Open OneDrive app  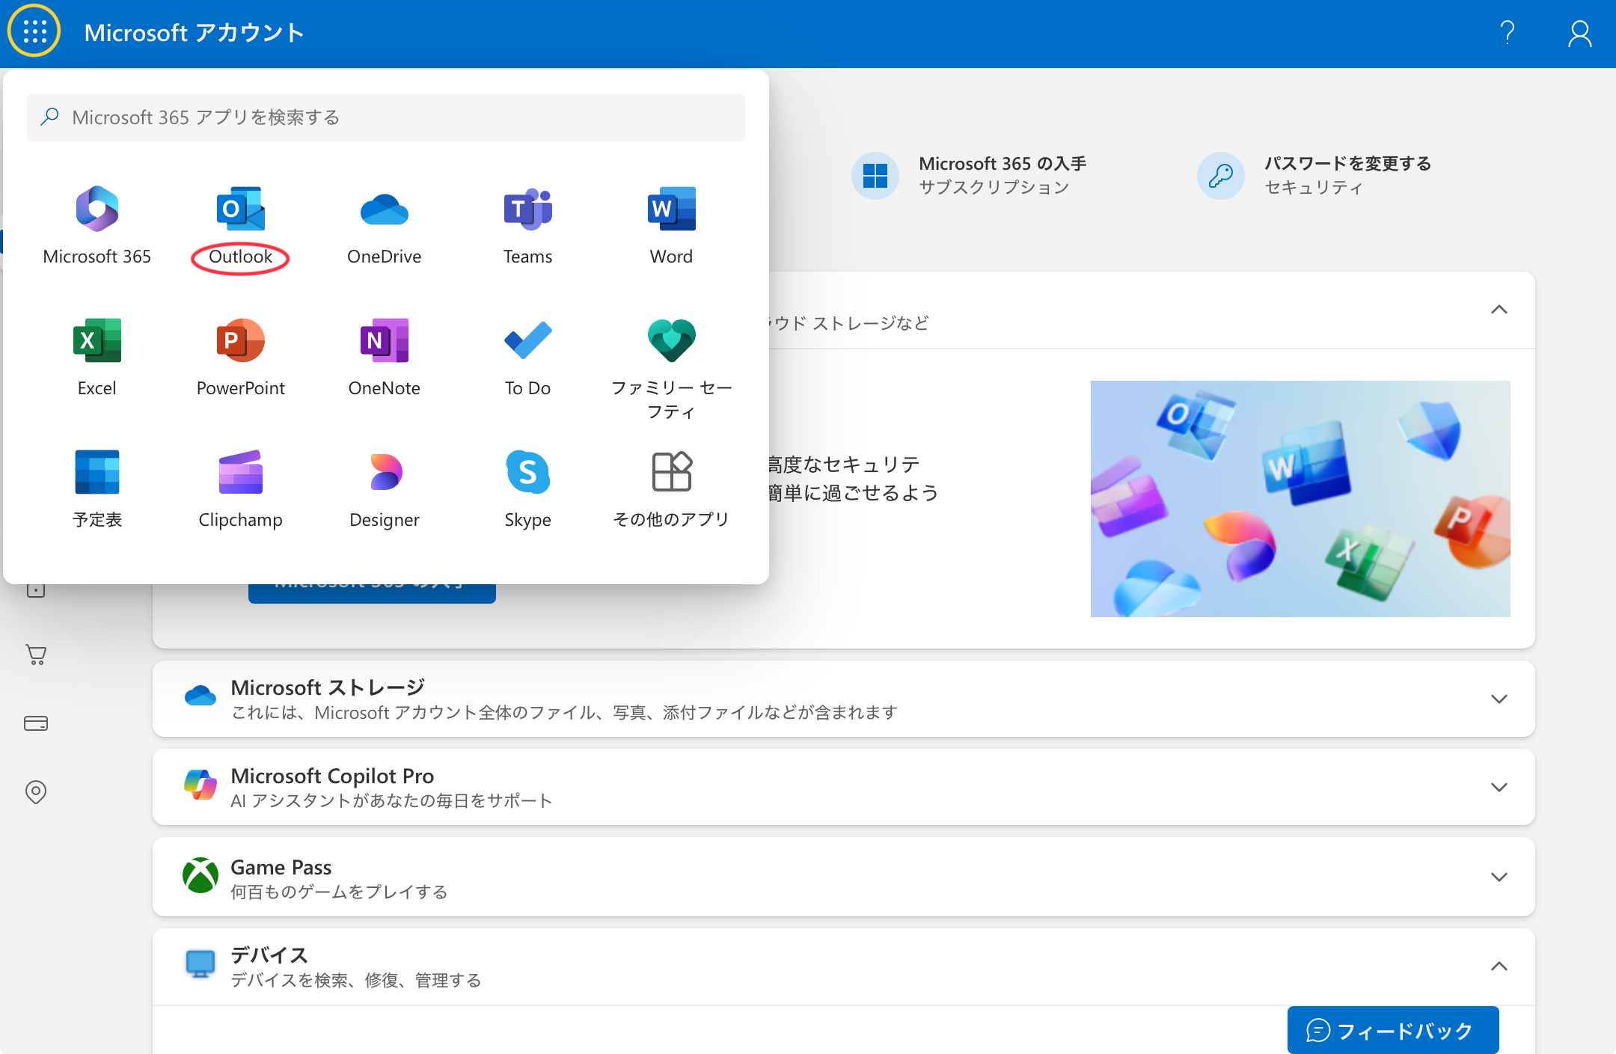385,225
